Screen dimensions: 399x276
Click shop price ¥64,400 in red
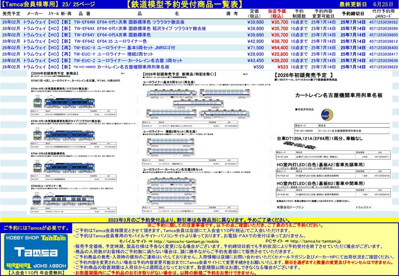[280, 48]
